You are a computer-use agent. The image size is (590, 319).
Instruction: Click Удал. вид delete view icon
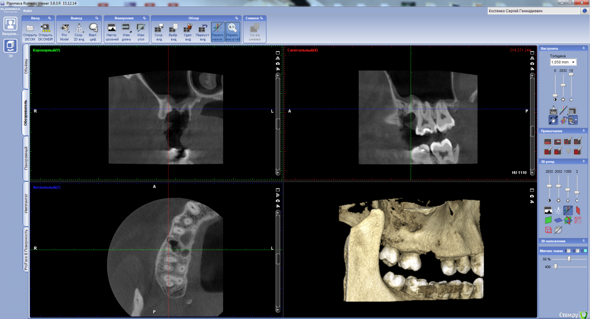[187, 28]
